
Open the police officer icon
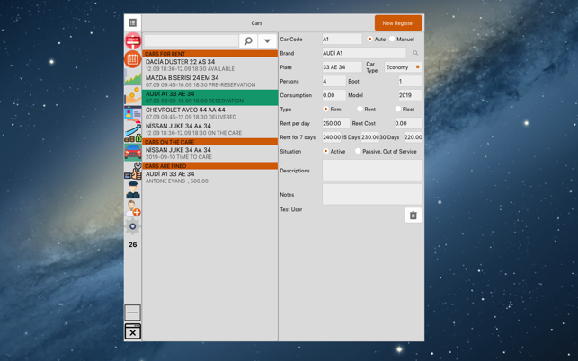coord(133,189)
